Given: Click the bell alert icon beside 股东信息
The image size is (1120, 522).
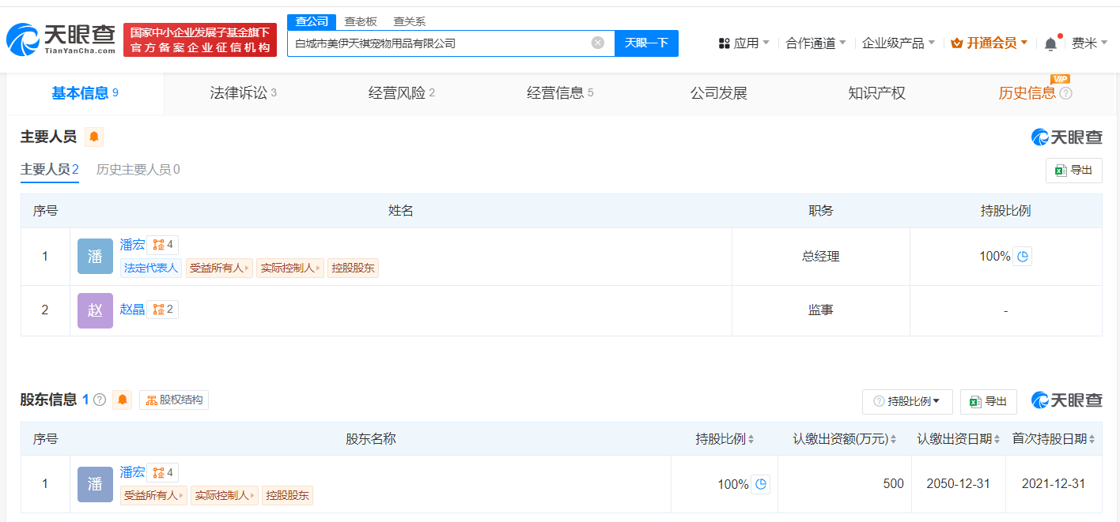Looking at the screenshot, I should pyautogui.click(x=122, y=400).
